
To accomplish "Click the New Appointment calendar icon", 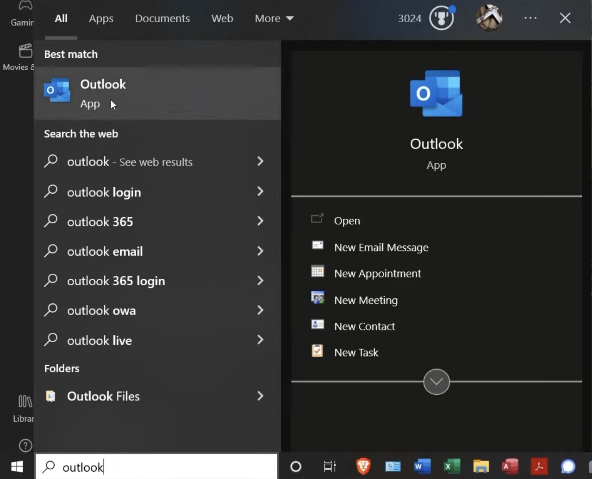I will click(318, 272).
